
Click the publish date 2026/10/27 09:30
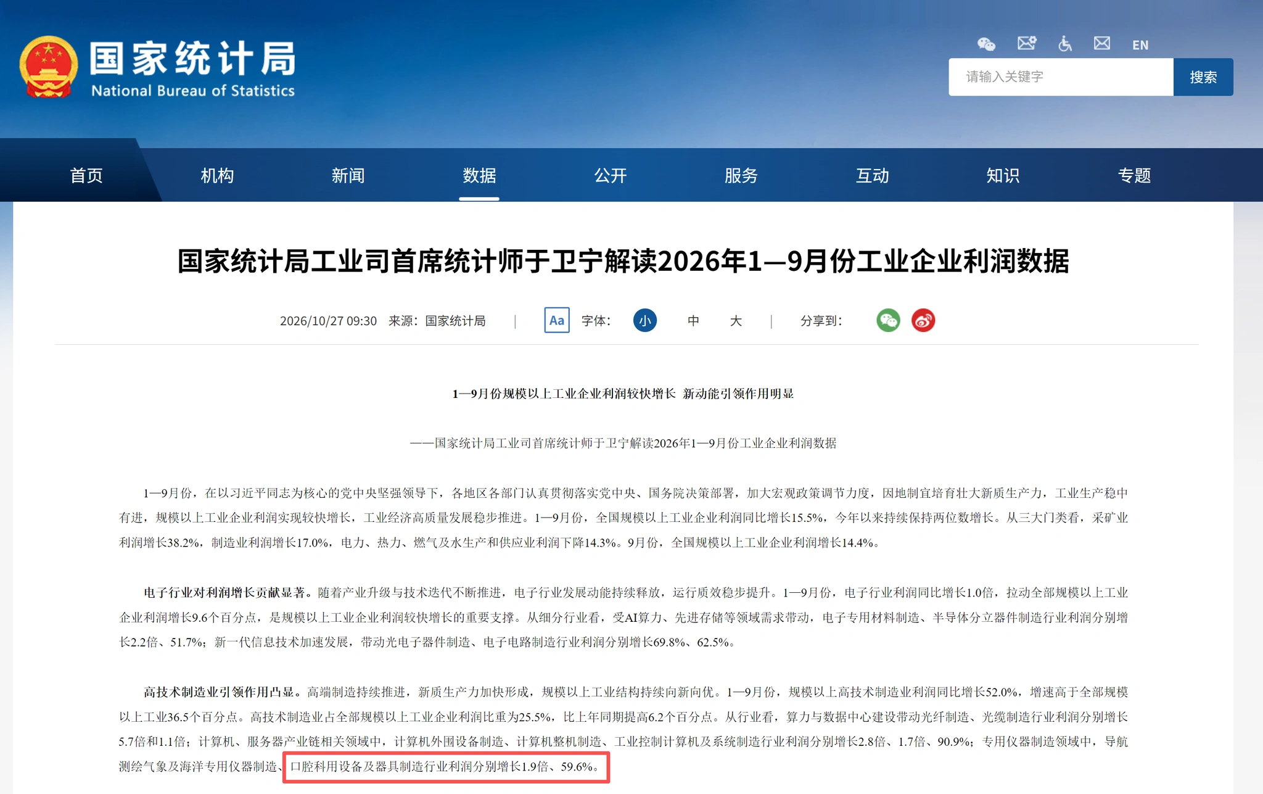[328, 321]
